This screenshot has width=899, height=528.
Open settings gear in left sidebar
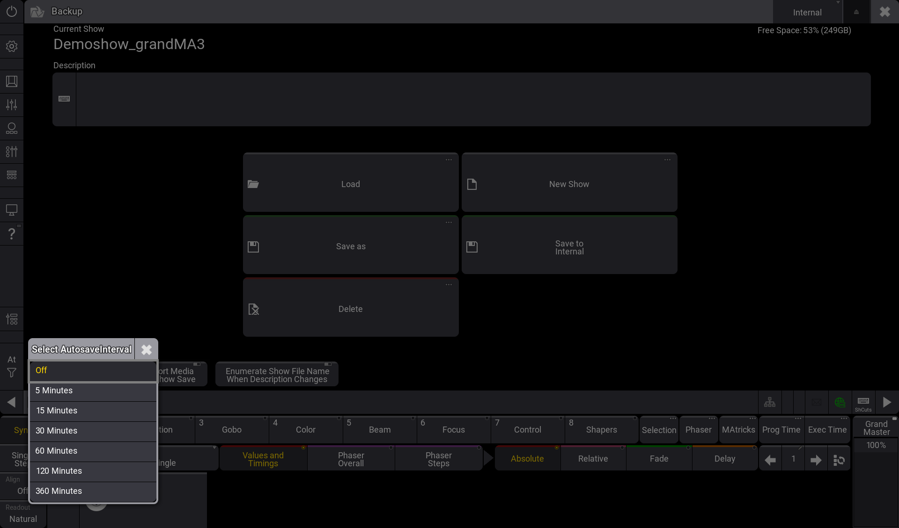[12, 46]
